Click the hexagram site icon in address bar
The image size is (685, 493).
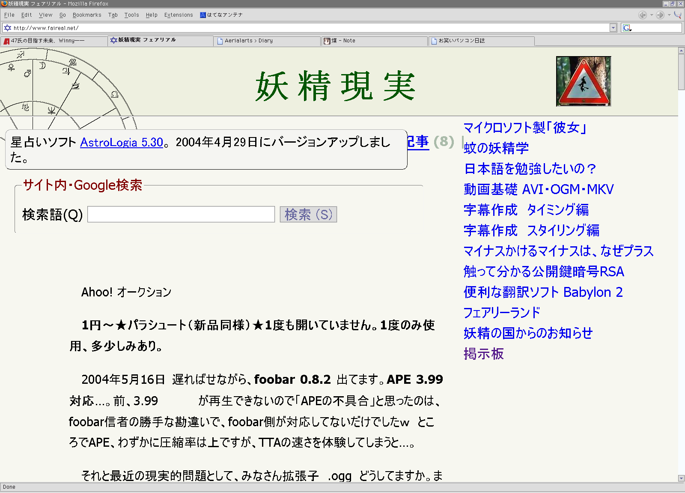click(x=7, y=28)
